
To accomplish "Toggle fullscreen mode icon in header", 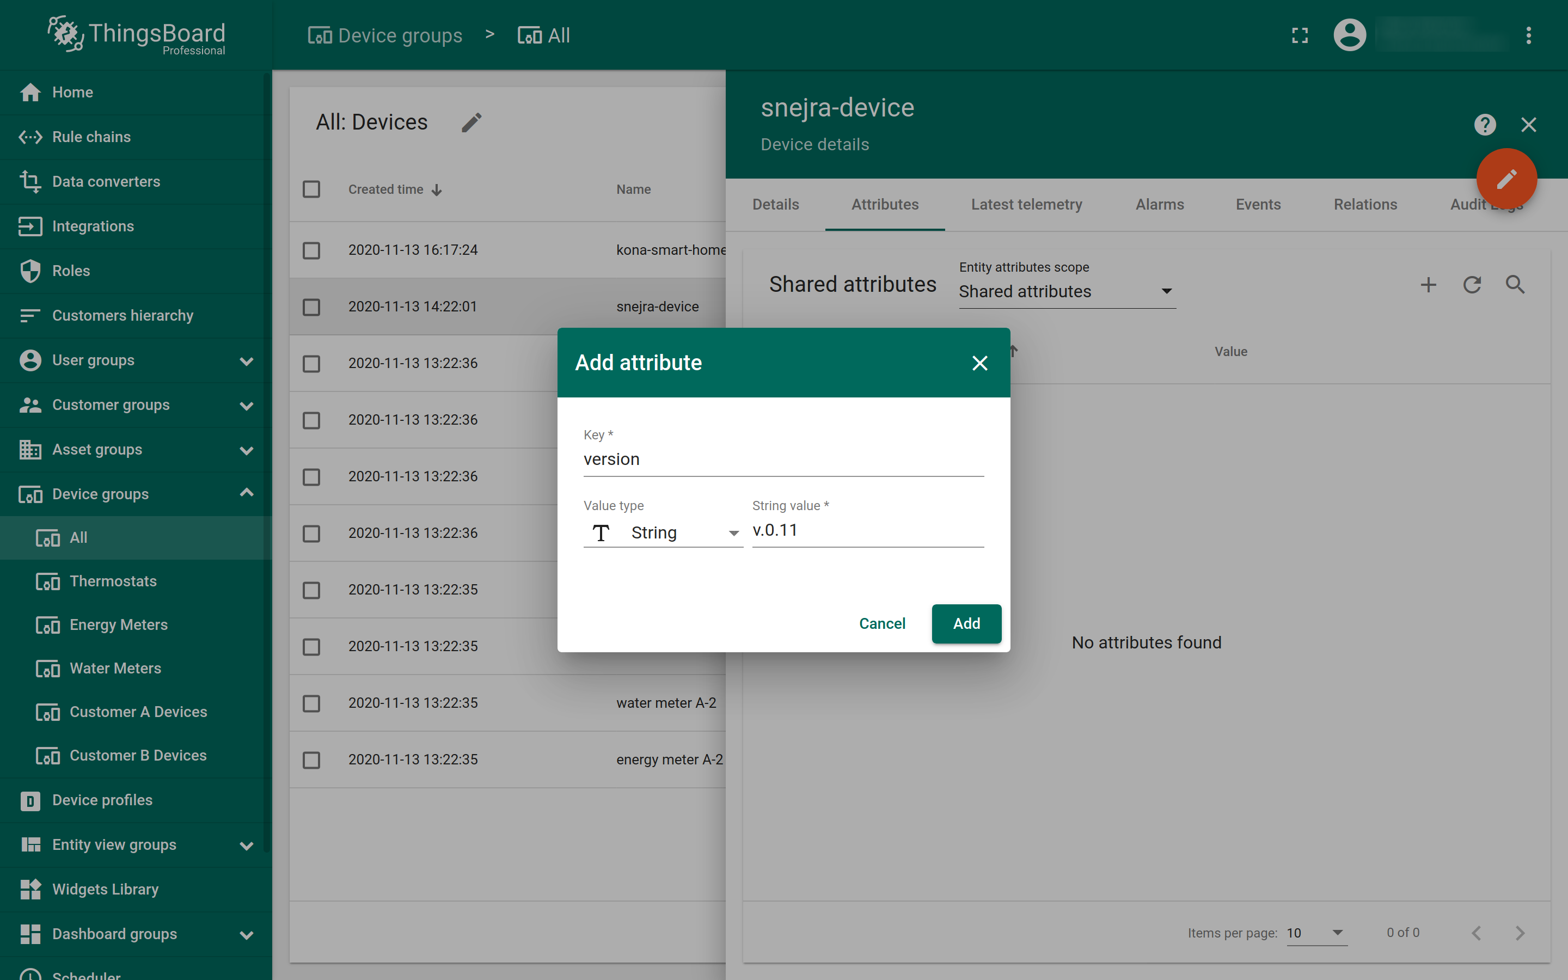I will (1300, 35).
